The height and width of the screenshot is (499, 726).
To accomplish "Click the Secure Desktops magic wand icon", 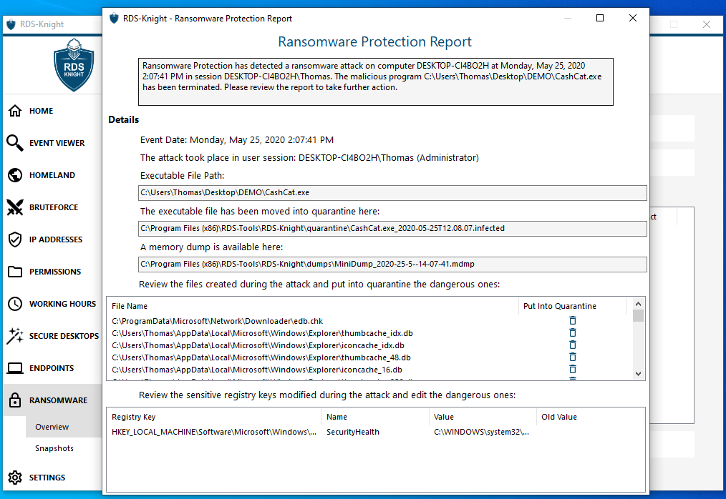I will pyautogui.click(x=15, y=336).
